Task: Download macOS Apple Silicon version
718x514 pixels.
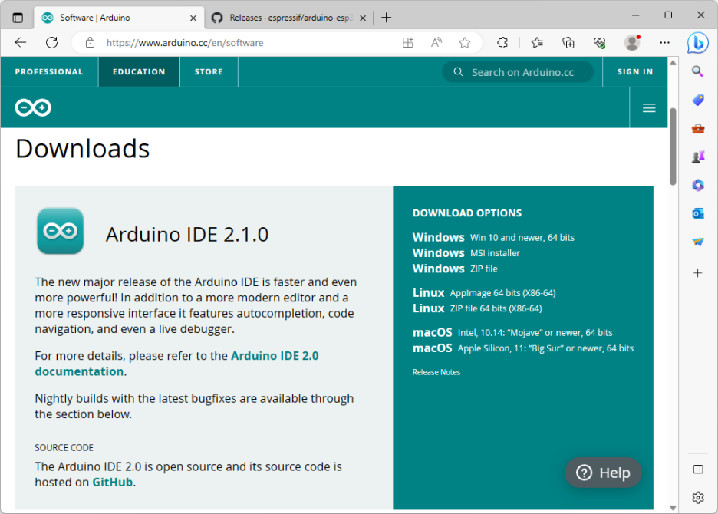Action: tap(523, 348)
